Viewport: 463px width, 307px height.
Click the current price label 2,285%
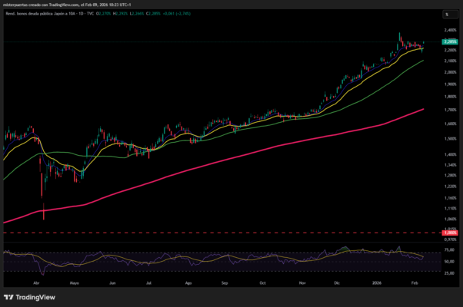[448, 41]
